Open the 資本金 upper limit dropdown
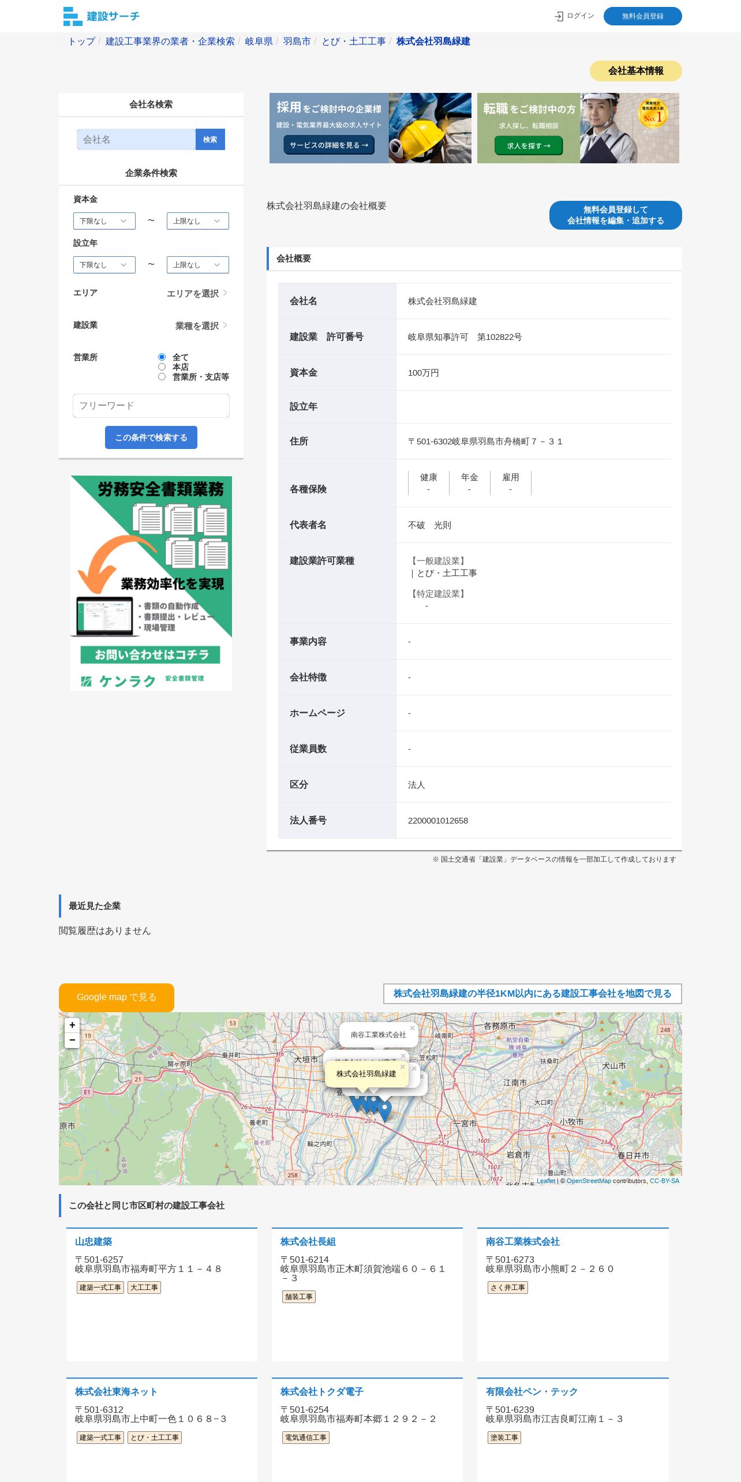This screenshot has width=741, height=1482. (x=197, y=221)
